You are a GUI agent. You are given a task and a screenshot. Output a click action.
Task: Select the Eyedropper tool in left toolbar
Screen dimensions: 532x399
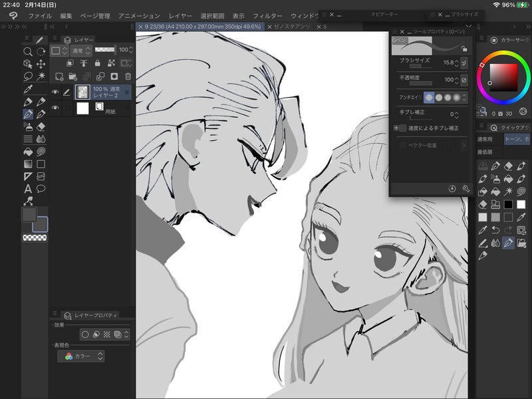click(28, 89)
